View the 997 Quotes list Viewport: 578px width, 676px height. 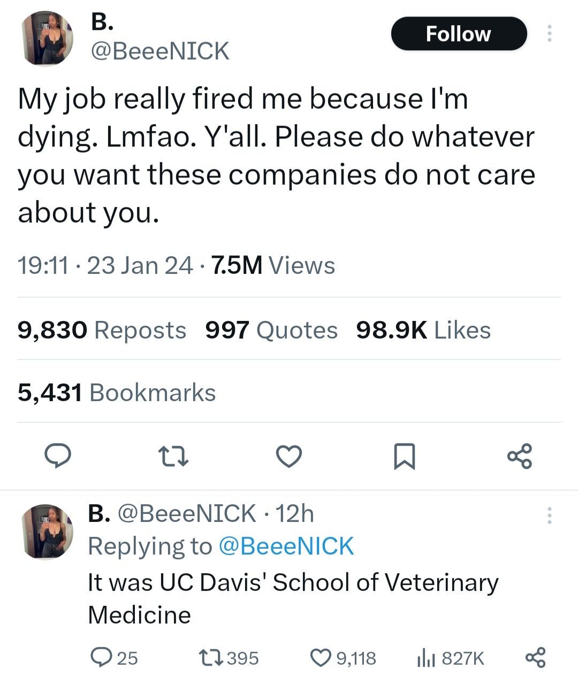tap(271, 330)
